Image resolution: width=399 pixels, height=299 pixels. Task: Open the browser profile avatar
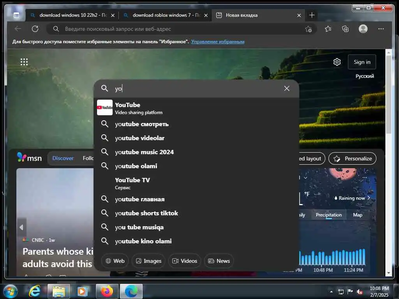[363, 29]
